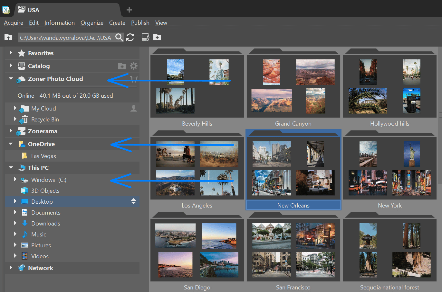
Task: Click the My Cloud user account icon
Action: click(133, 109)
